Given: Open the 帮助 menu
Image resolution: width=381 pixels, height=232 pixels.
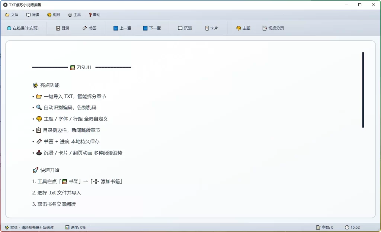Looking at the screenshot, I should (93, 15).
